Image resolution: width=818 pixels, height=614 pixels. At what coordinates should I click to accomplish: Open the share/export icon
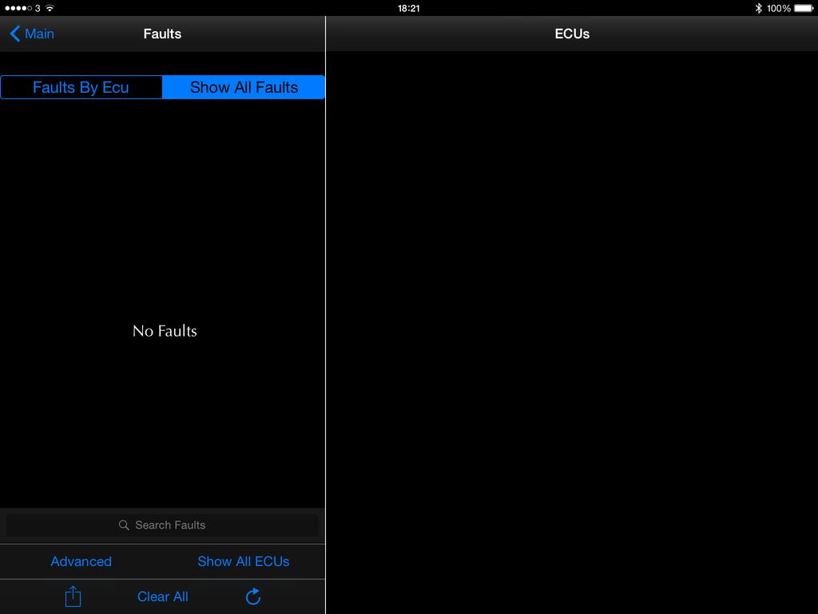tap(73, 596)
